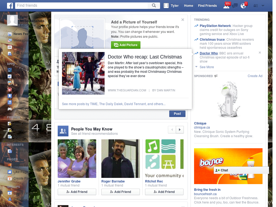This screenshot has width=276, height=207.
Task: Click the Messages sidebar icon
Action: click(10, 40)
